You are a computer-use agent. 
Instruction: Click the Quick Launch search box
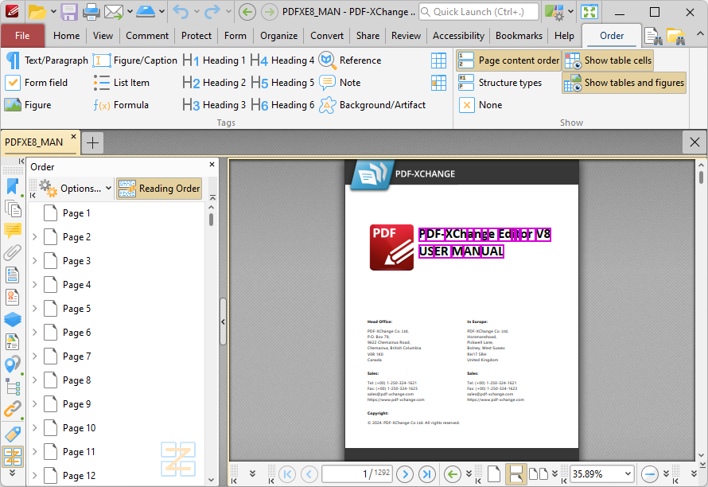pos(479,12)
